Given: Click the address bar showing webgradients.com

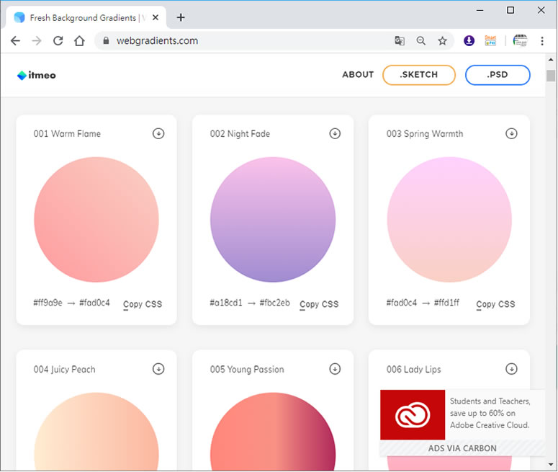Looking at the screenshot, I should coord(245,41).
